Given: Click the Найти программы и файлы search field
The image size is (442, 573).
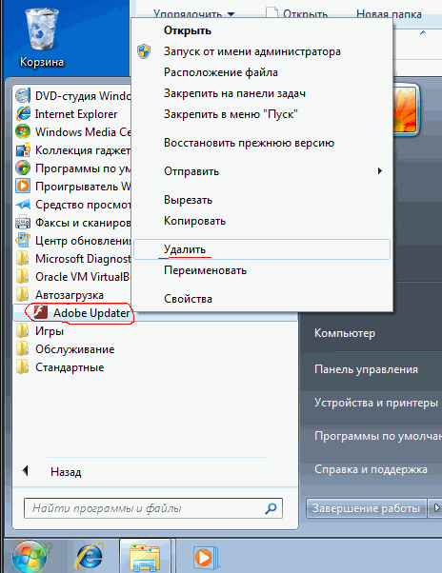Looking at the screenshot, I should 153,508.
